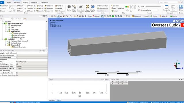
Task: Toggle Cross Section style
Action: point(87,8)
